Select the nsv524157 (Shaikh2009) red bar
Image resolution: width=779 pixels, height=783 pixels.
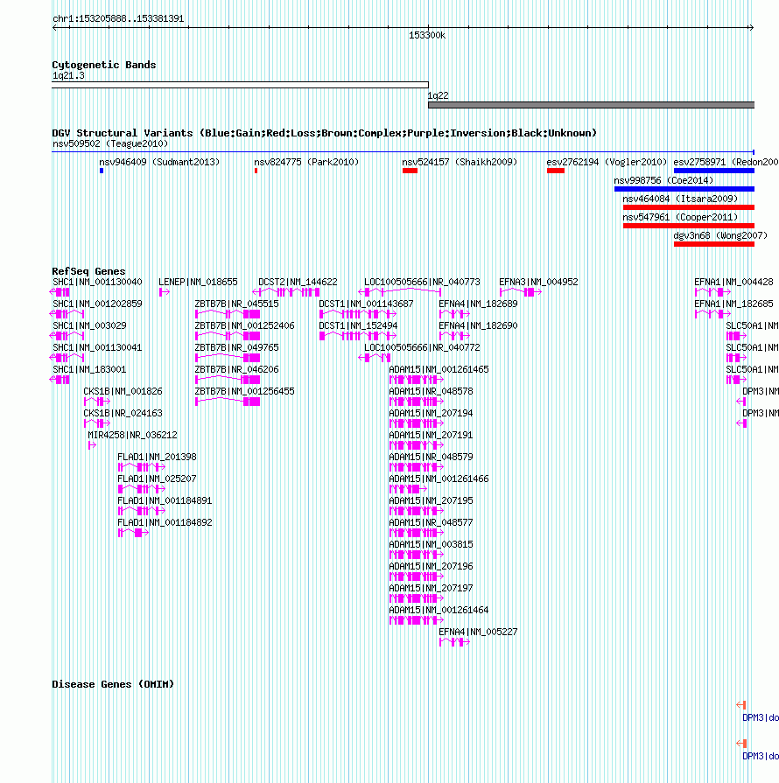[410, 171]
